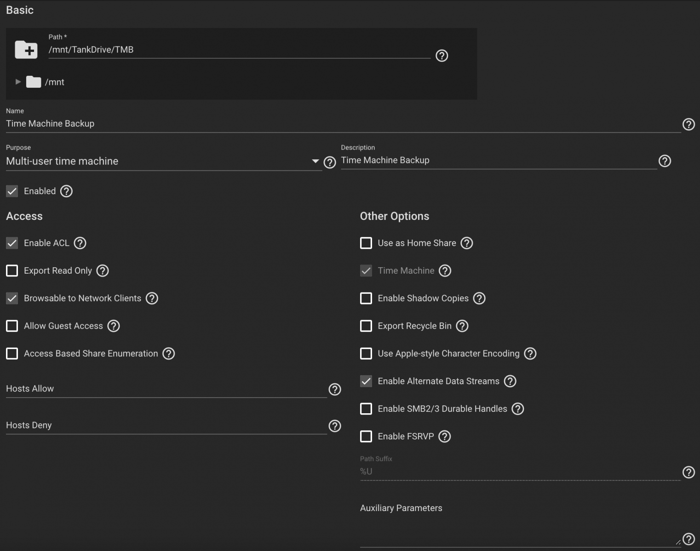Show help for Allow Guest Access

tap(114, 326)
